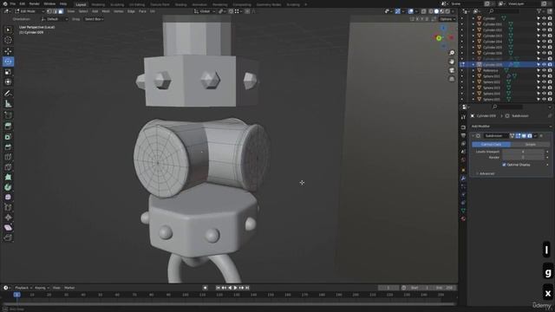Open the Edit Mode dropdown
Screen dimensions: 555x312
[x=29, y=11]
